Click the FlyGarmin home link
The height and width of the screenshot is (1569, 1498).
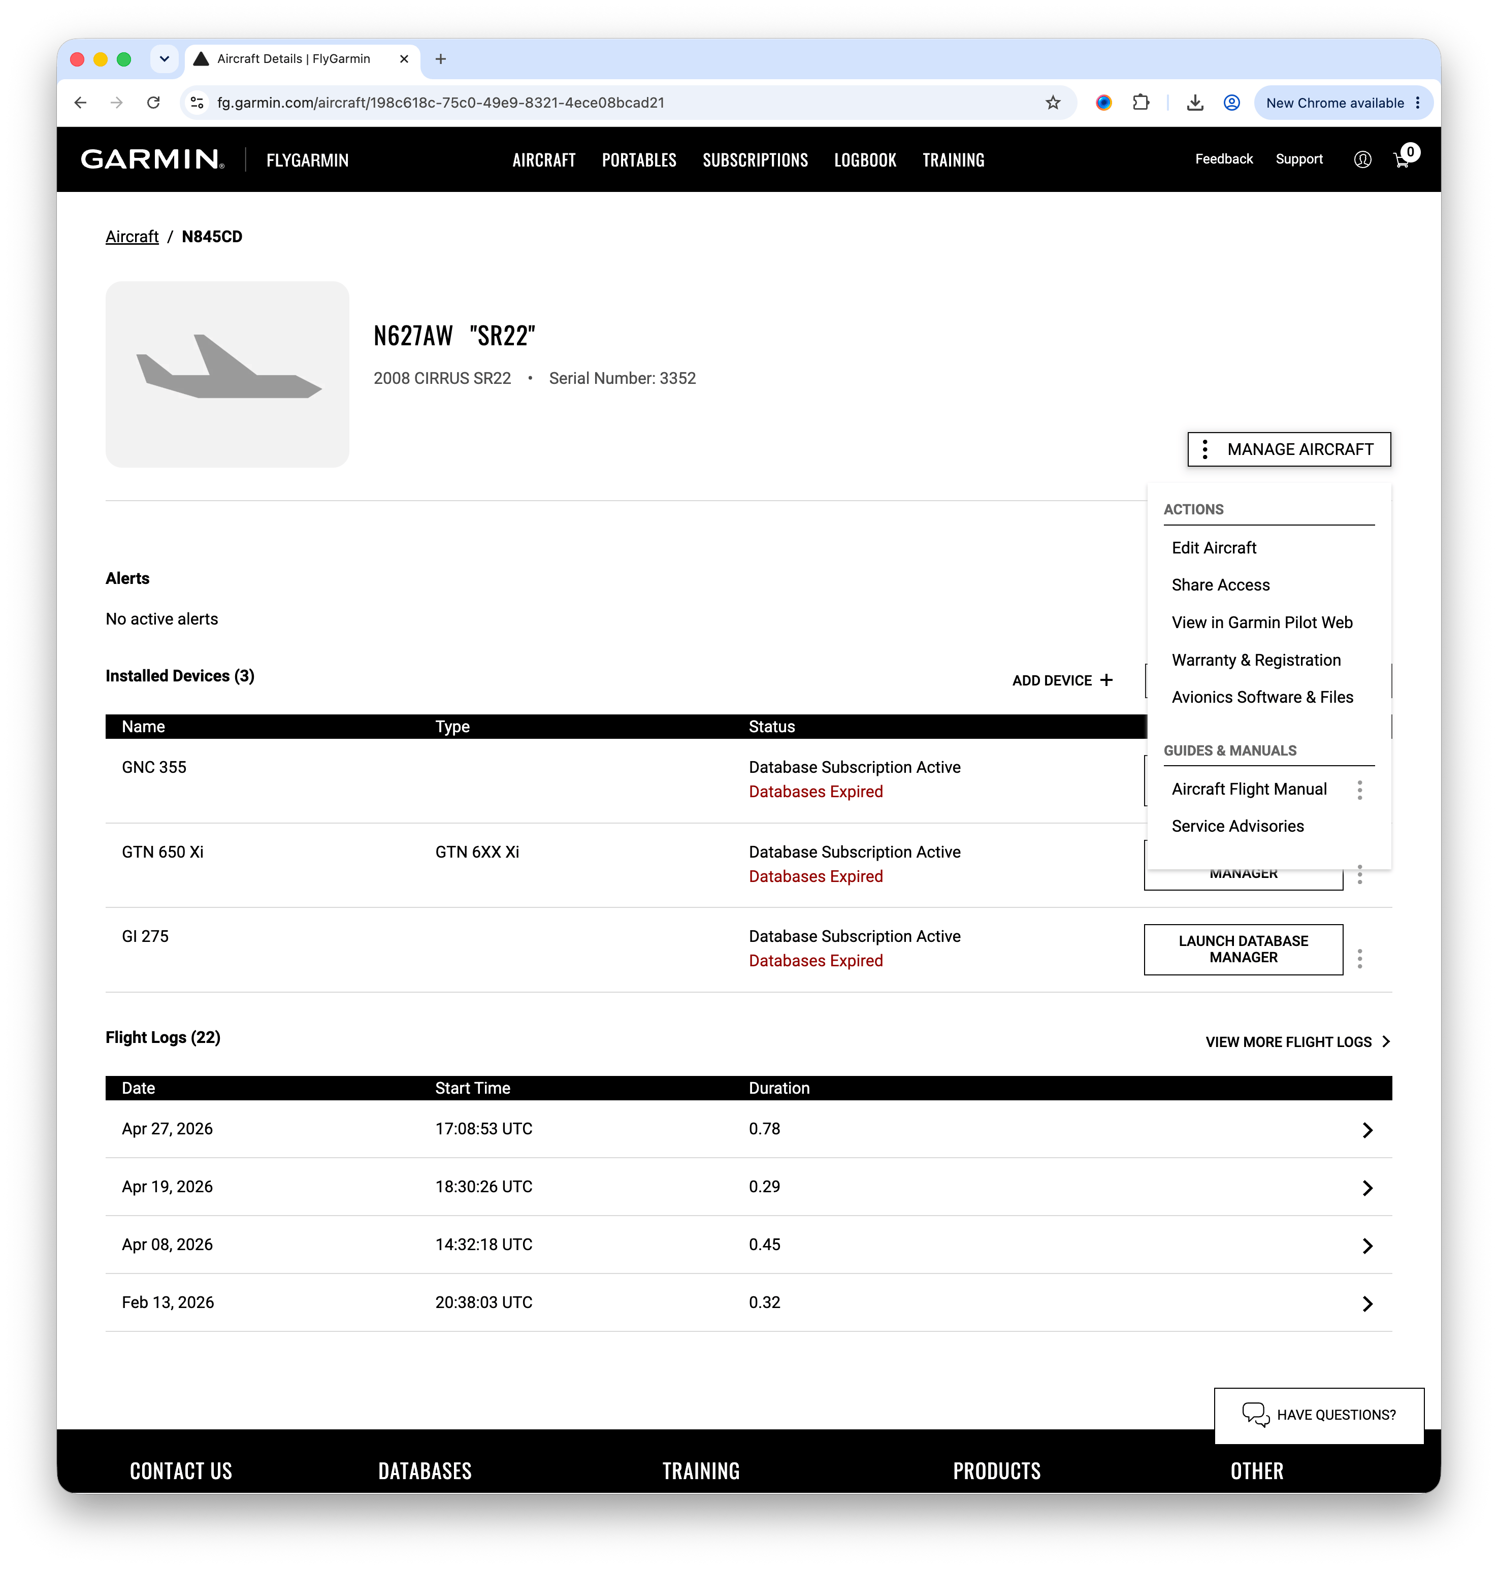pyautogui.click(x=307, y=160)
